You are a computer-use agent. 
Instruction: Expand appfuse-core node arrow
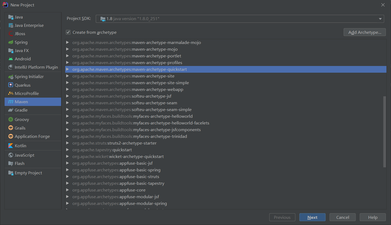click(68, 190)
